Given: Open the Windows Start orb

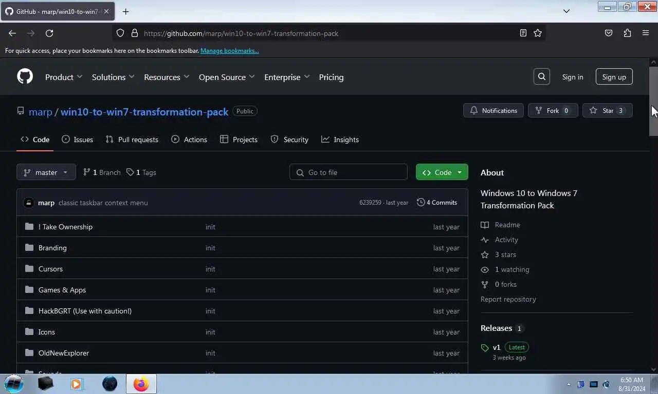Looking at the screenshot, I should pos(14,383).
